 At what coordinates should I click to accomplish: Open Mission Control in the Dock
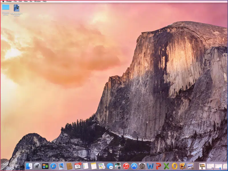point(45,166)
